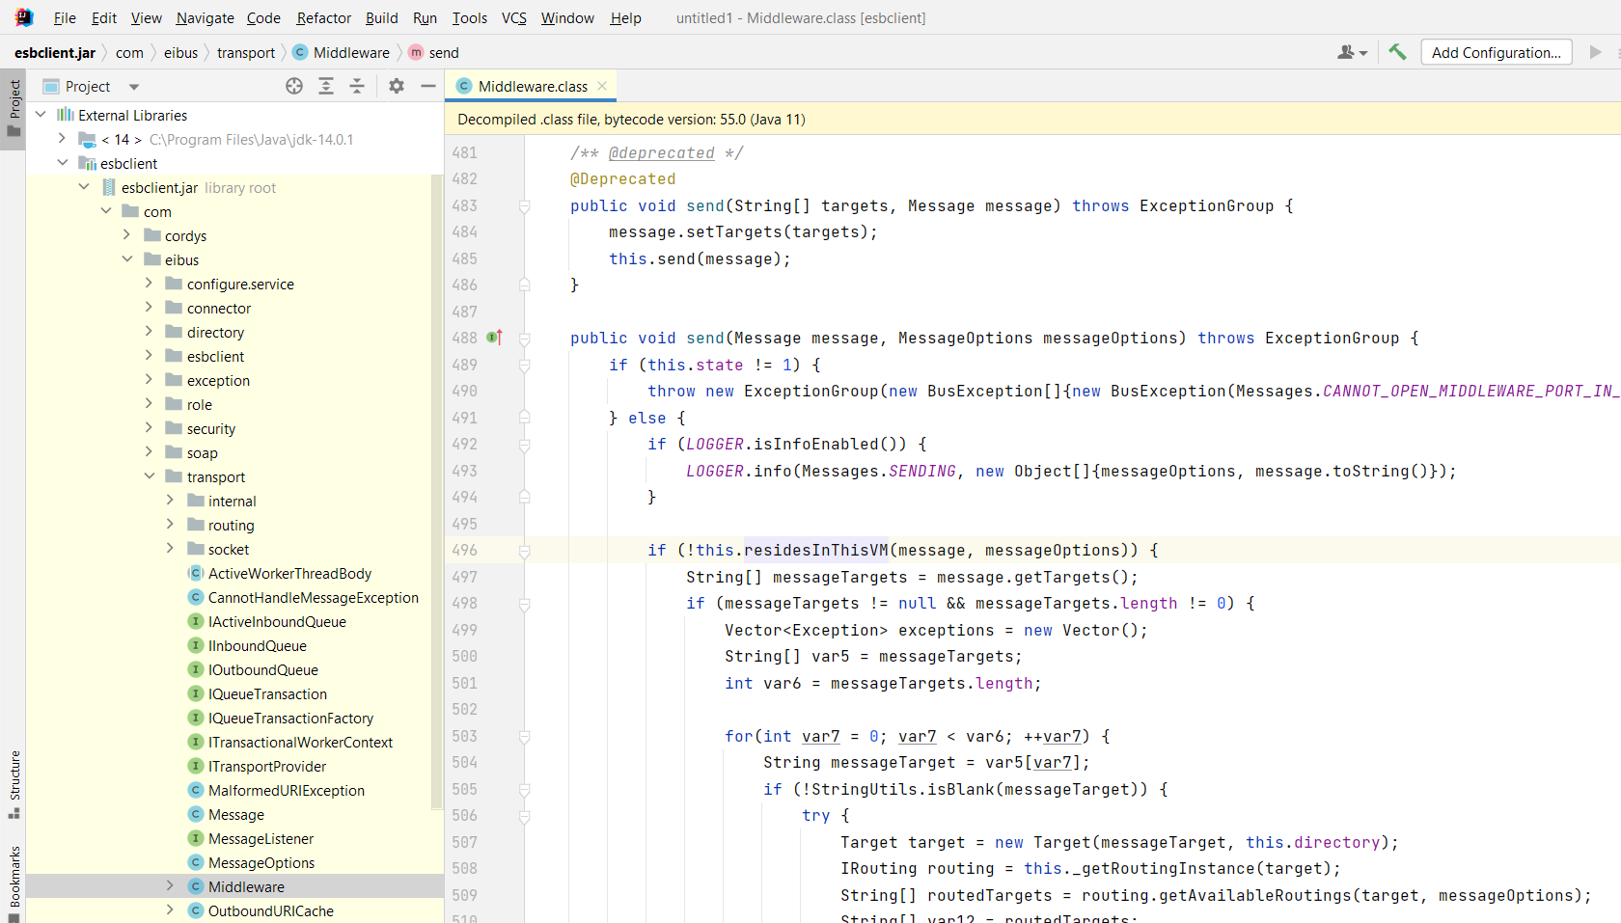1621x923 pixels.
Task: Click the Message class icon in tree
Action: tap(196, 814)
